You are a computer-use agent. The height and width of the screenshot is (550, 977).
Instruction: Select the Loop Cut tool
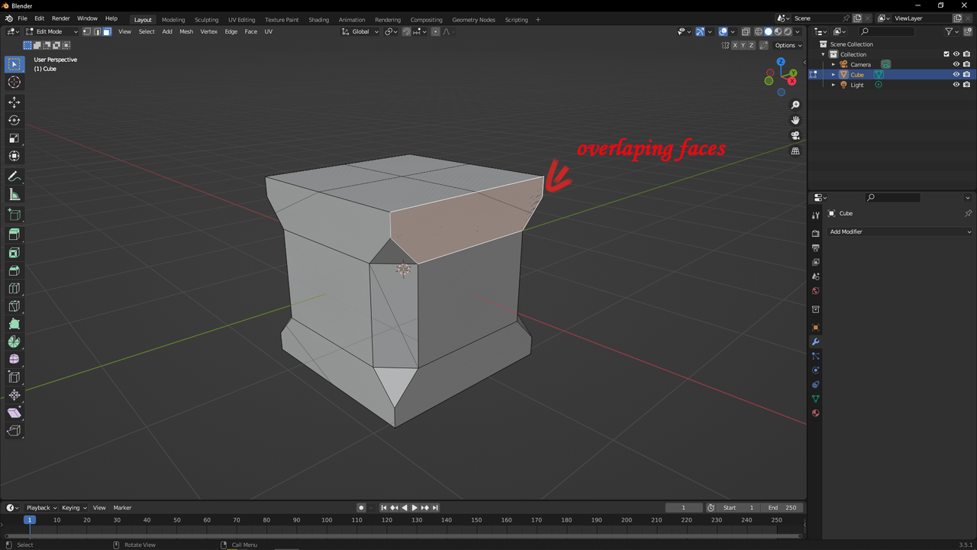pyautogui.click(x=14, y=288)
